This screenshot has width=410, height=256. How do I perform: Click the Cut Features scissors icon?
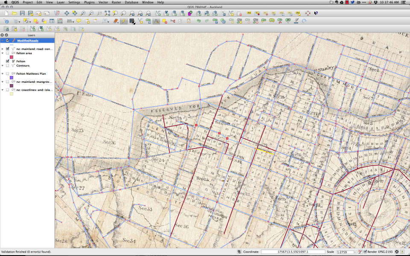point(173,21)
